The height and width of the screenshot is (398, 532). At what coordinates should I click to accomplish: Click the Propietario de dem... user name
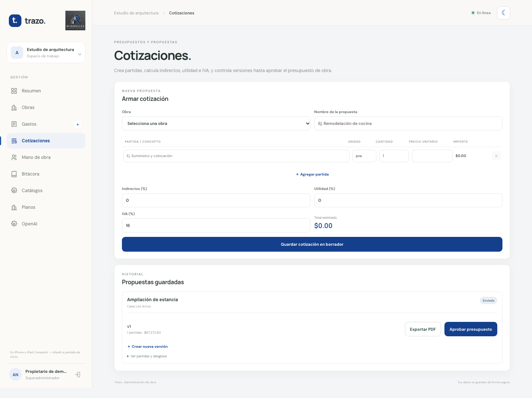[x=46, y=371]
